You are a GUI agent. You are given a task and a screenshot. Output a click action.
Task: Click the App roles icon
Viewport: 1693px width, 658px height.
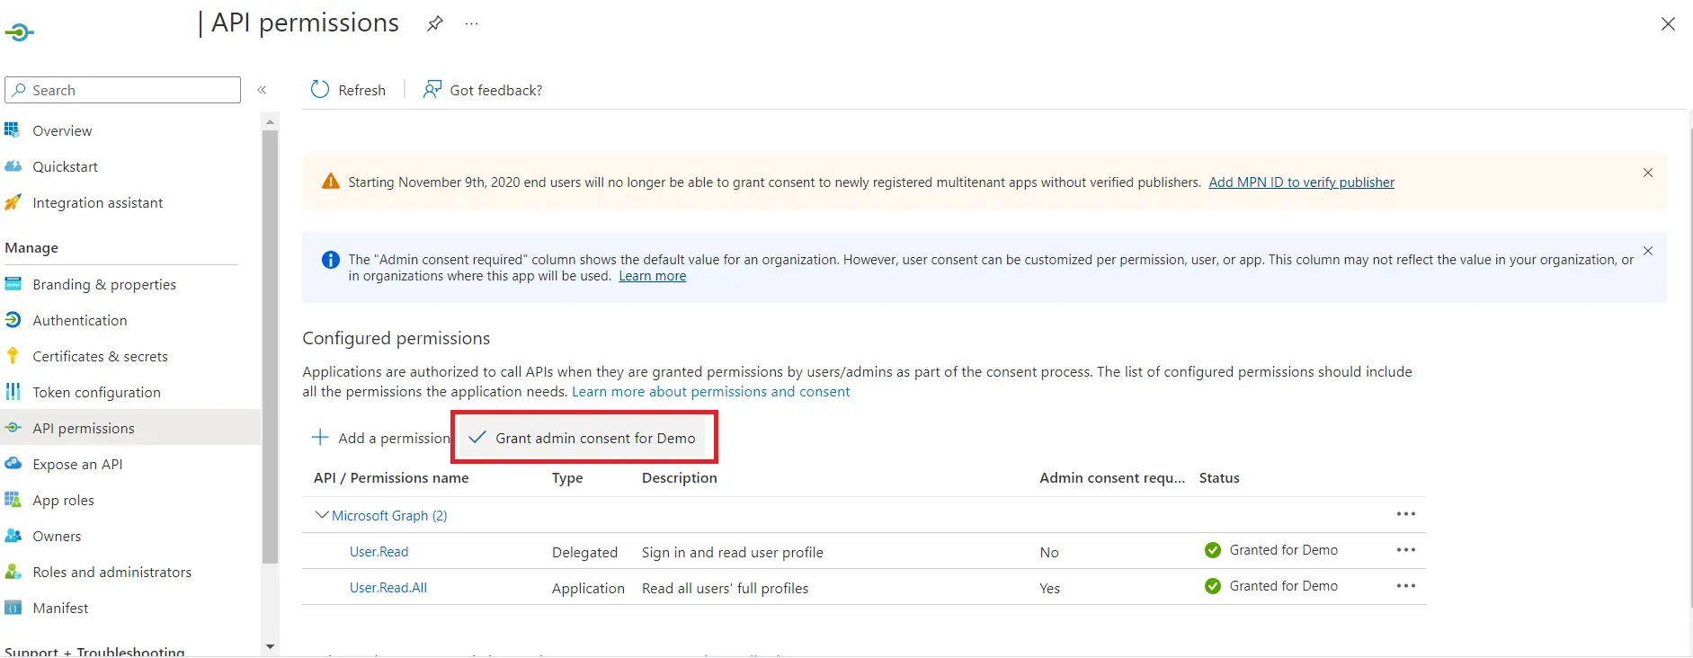tap(13, 500)
